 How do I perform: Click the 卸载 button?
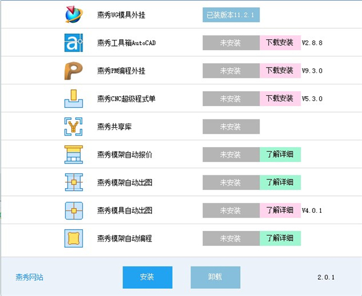click(215, 277)
